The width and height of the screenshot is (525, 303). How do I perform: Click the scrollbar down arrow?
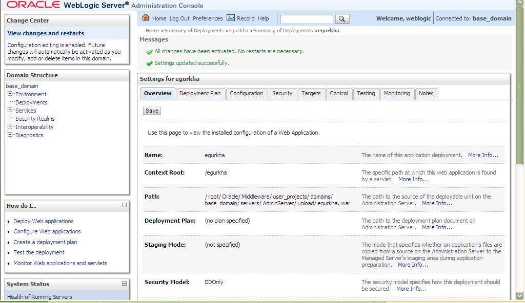519,296
